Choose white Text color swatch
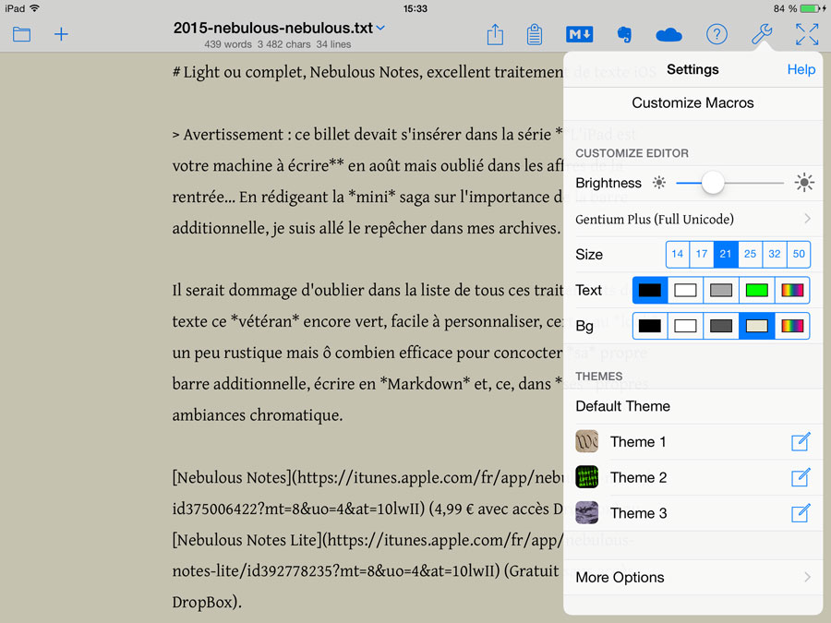The image size is (831, 623). pos(685,291)
